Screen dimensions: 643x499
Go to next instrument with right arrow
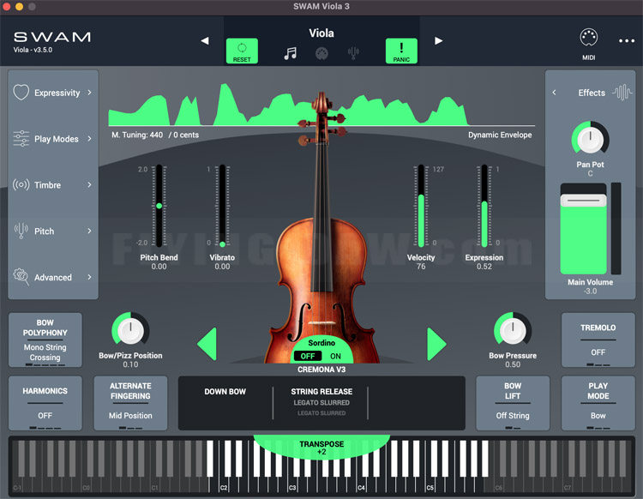click(x=438, y=40)
